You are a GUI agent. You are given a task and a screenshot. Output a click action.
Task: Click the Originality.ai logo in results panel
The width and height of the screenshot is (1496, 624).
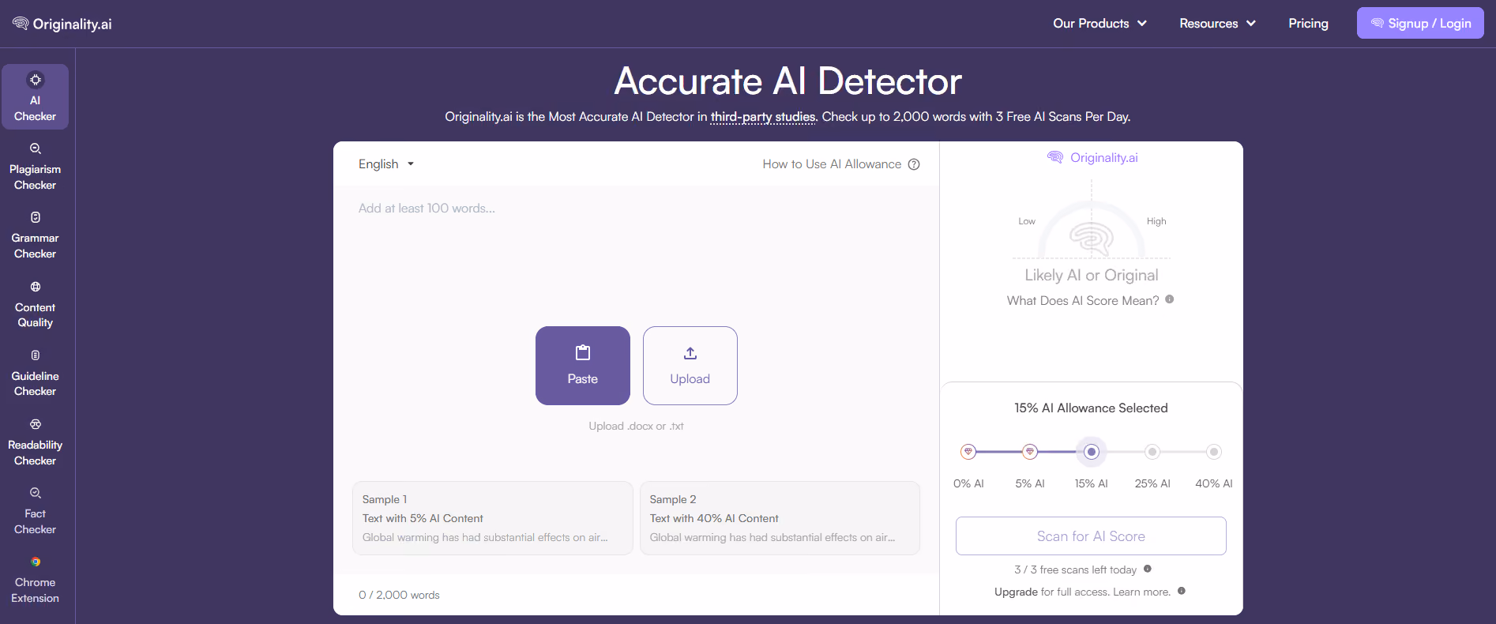[x=1092, y=157]
